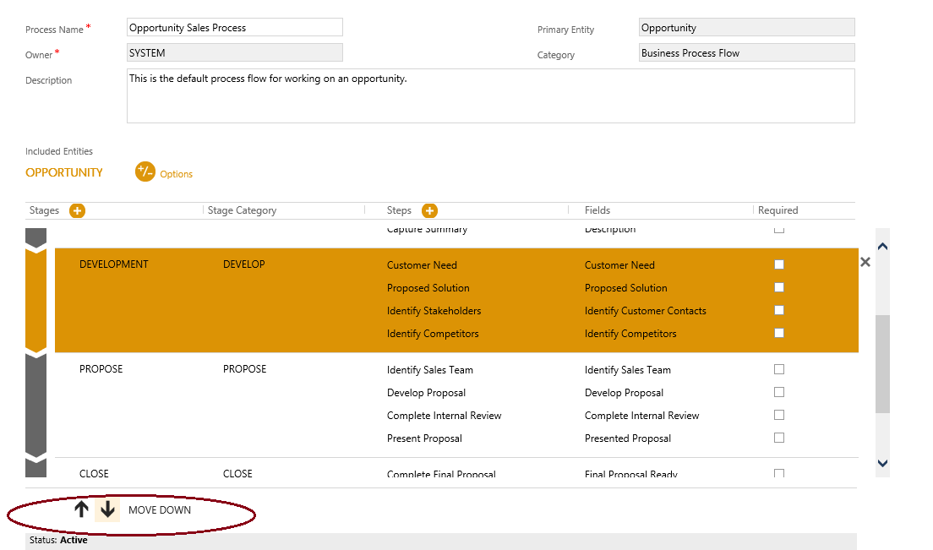Toggle Required for Develop Proposal
The image size is (933, 550).
[779, 392]
